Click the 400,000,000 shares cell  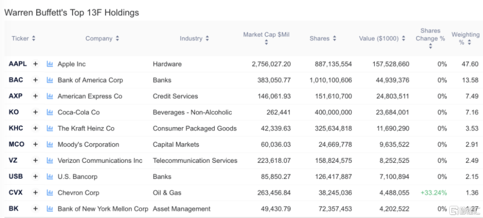[x=333, y=112]
